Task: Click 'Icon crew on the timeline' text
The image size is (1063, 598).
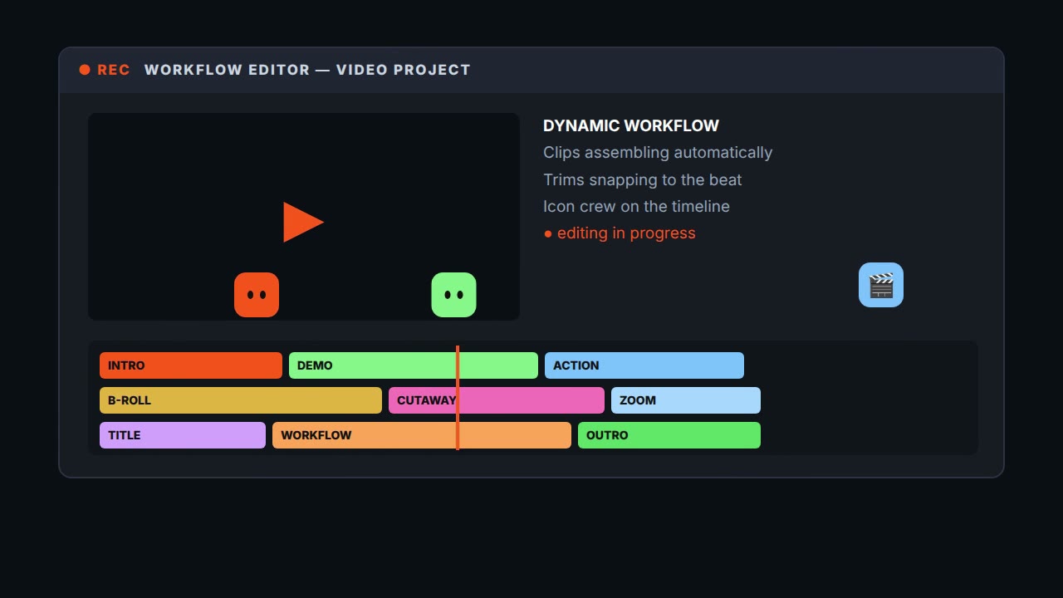Action: tap(636, 206)
